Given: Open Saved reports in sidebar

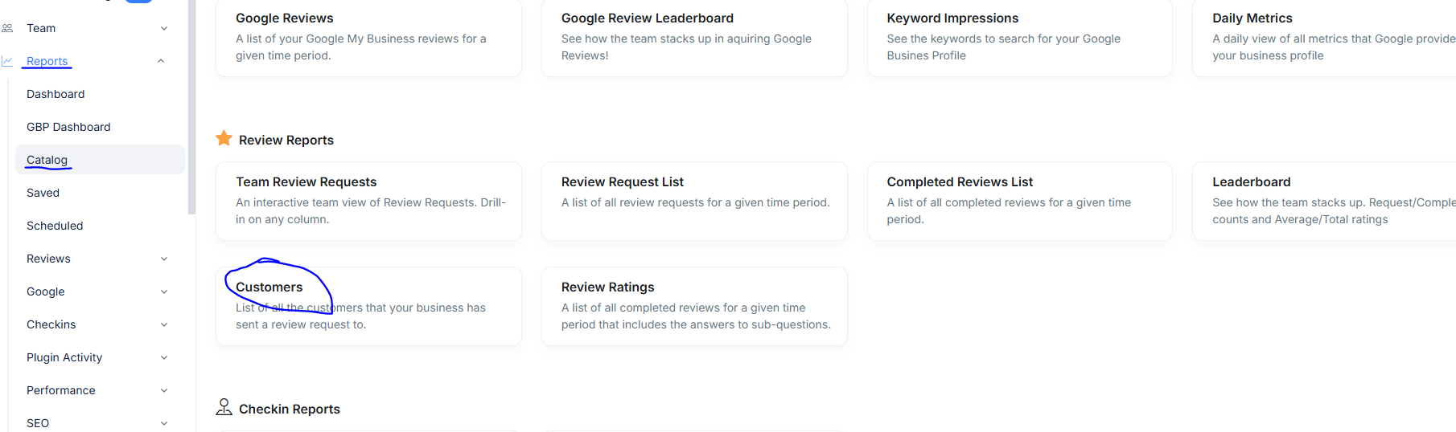Looking at the screenshot, I should (x=43, y=193).
